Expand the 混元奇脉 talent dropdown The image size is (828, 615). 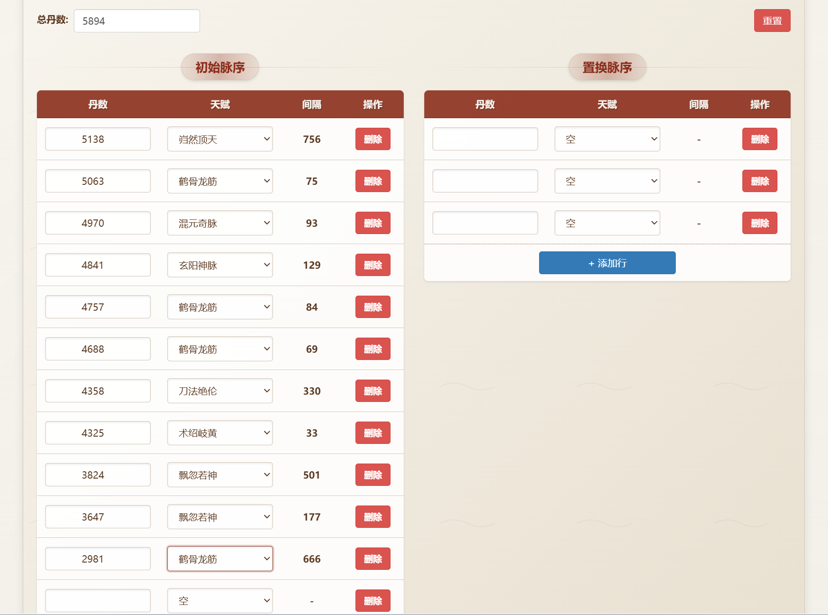(x=220, y=223)
